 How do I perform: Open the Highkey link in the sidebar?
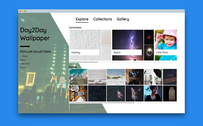[x=24, y=56]
